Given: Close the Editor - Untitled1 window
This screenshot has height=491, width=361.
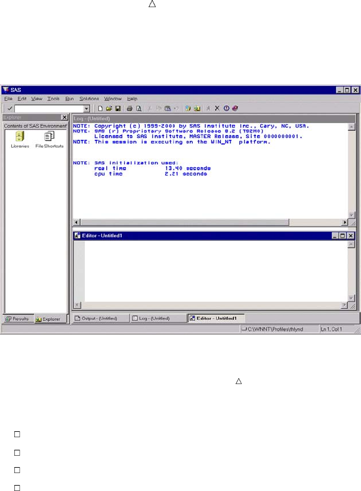Looking at the screenshot, I should tap(351, 236).
